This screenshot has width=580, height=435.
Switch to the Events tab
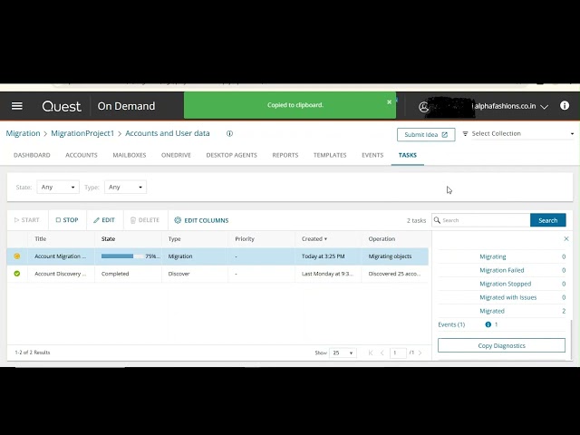372,155
